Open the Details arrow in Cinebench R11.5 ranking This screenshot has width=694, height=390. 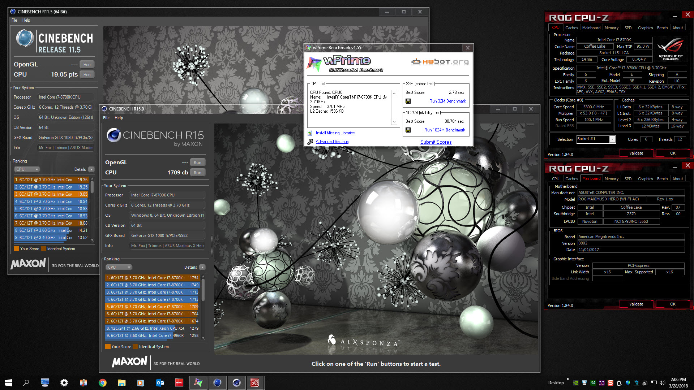[x=91, y=169]
